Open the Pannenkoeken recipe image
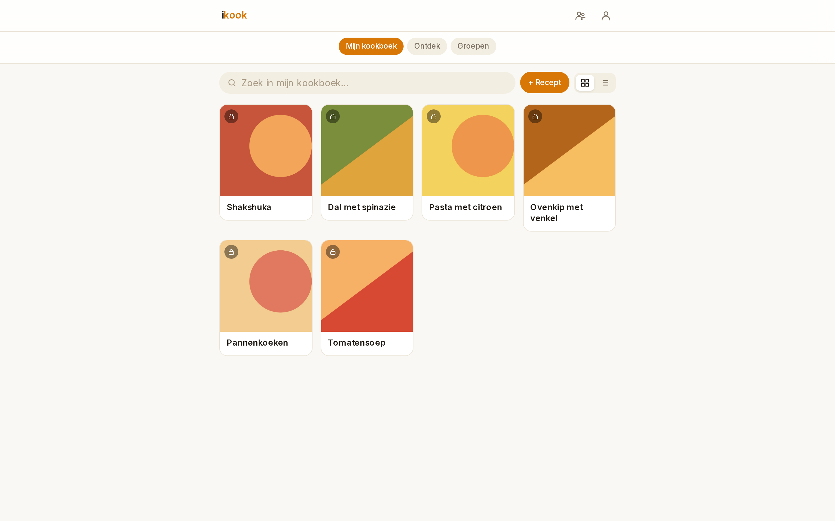This screenshot has height=521, width=835. pos(266,286)
